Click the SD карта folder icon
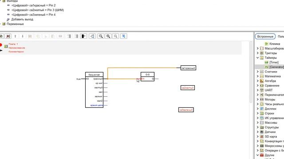 [x=262, y=136]
